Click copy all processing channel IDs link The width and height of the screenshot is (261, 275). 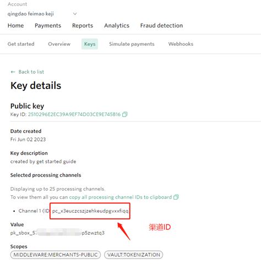click(x=121, y=197)
